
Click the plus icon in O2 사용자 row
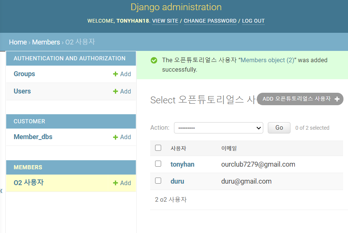pyautogui.click(x=115, y=183)
